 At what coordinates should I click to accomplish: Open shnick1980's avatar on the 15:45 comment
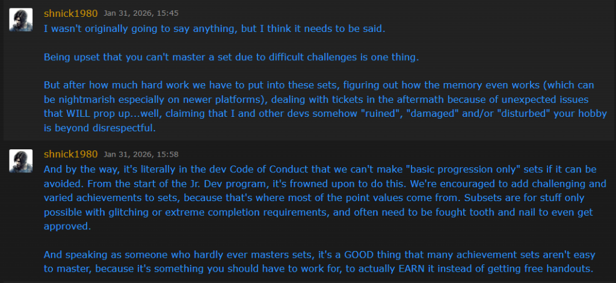pos(21,20)
